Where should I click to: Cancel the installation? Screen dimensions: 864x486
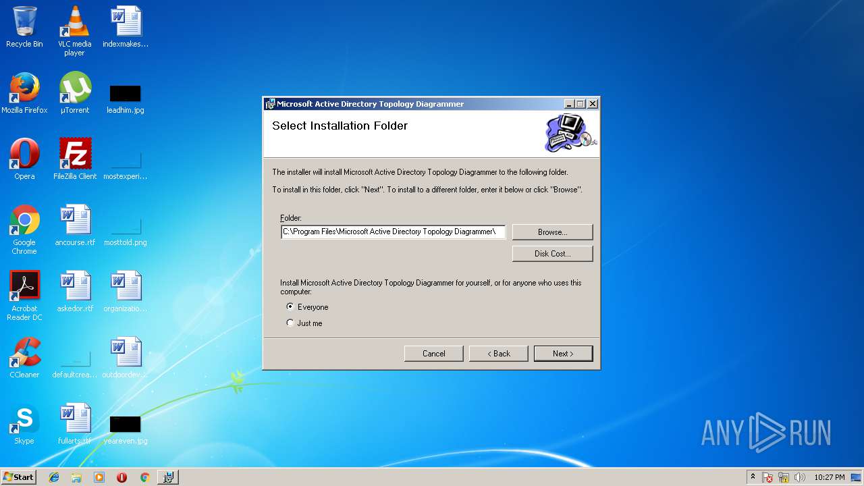pos(434,354)
